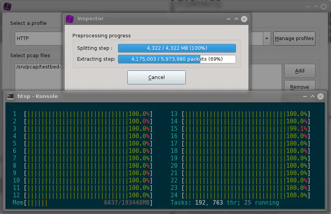Image resolution: width=331 pixels, height=214 pixels.
Task: Click the Konsole terminal icon
Action: pyautogui.click(x=11, y=96)
